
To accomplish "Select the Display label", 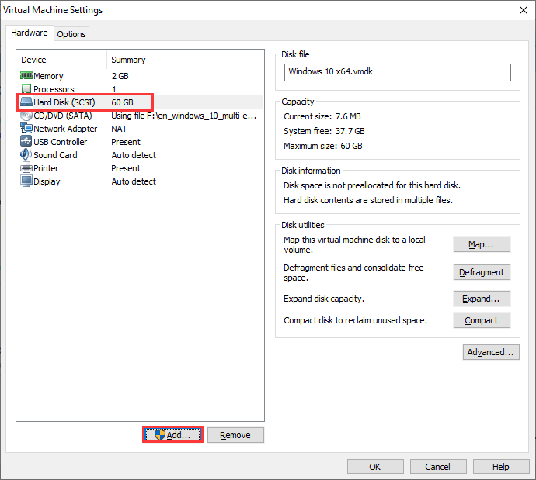I will pos(47,181).
